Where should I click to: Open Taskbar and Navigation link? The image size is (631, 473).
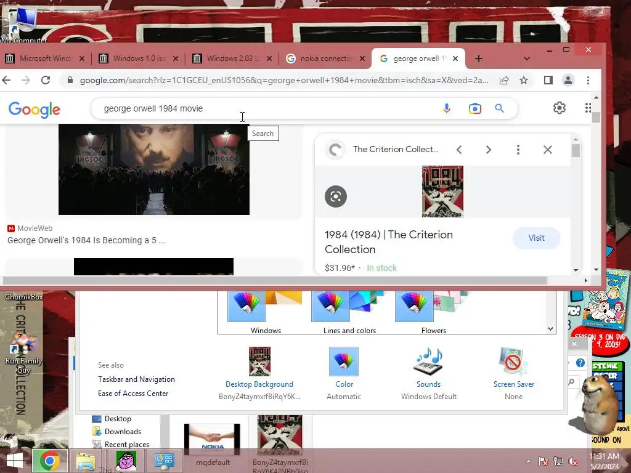click(136, 379)
